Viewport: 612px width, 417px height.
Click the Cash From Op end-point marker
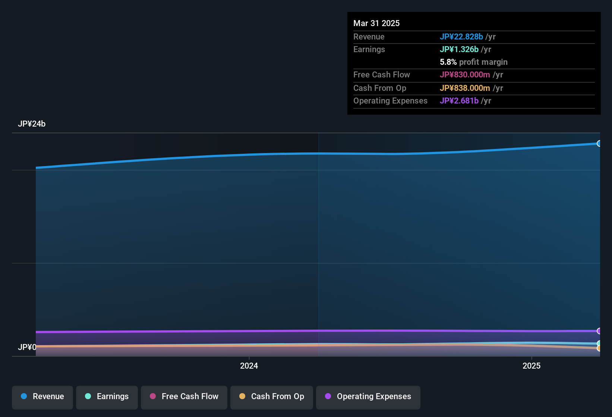point(599,348)
